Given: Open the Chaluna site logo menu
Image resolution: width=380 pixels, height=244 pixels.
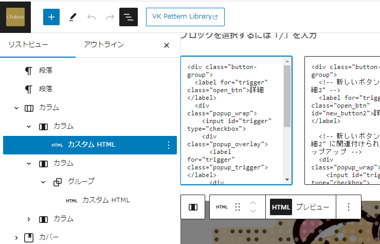Looking at the screenshot, I should click(x=15, y=17).
